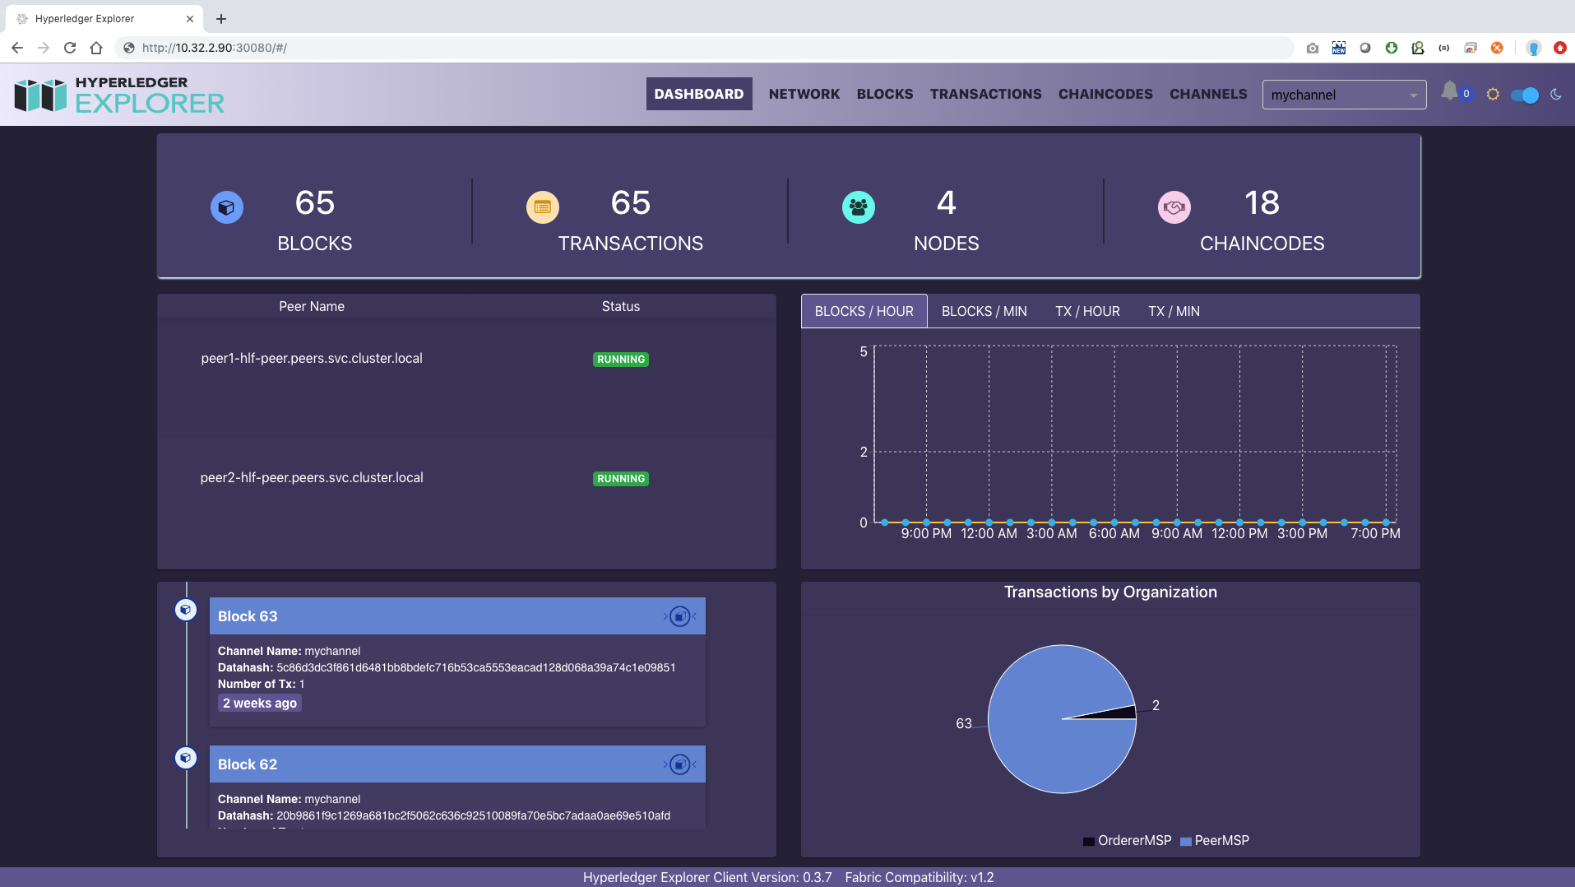Toggle the blue theme switch in the header
Image resolution: width=1575 pixels, height=887 pixels.
pyautogui.click(x=1526, y=95)
